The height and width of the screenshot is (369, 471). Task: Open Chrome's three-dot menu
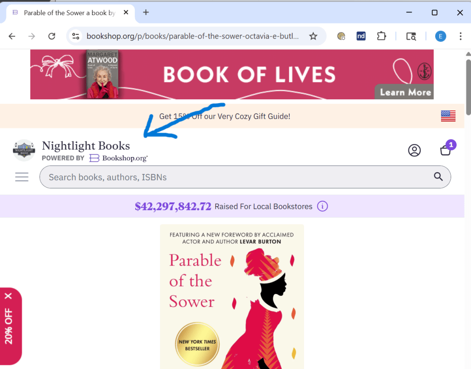(460, 36)
